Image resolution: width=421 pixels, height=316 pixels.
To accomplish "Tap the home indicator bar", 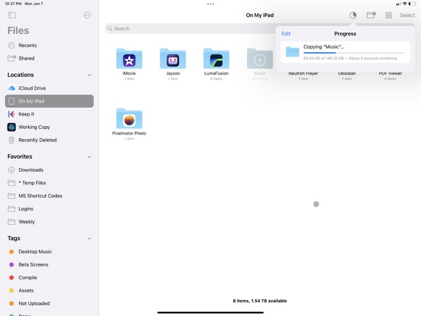I will [210, 312].
